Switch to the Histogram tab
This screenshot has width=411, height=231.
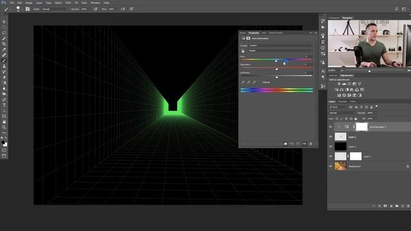coord(334,18)
